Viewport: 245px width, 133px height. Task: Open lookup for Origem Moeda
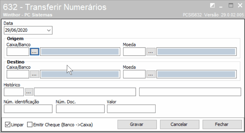pos(151,52)
